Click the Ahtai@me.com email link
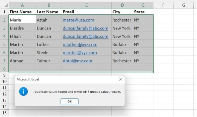 pyautogui.click(x=77, y=61)
